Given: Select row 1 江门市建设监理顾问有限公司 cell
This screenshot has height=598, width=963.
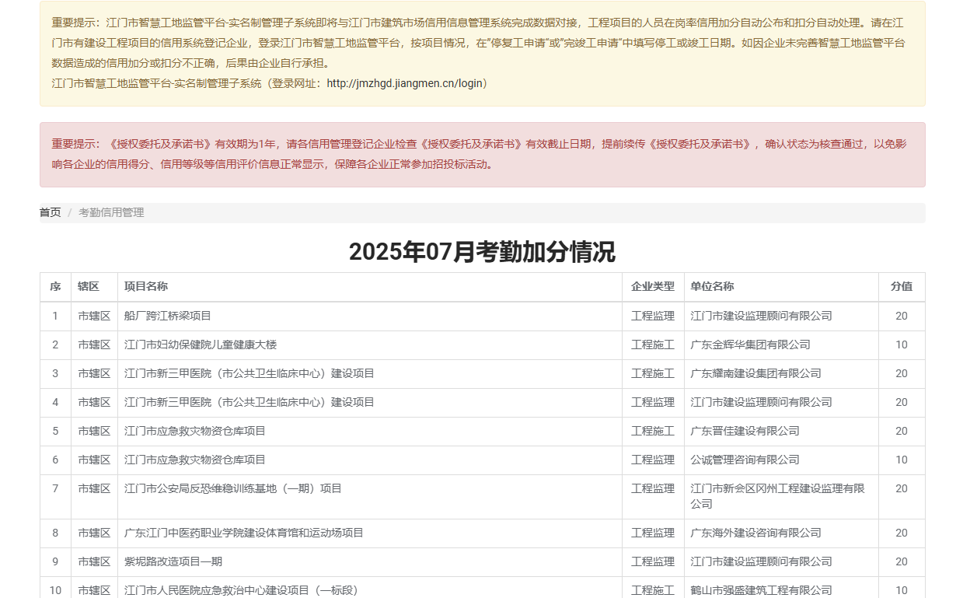Looking at the screenshot, I should (x=782, y=316).
